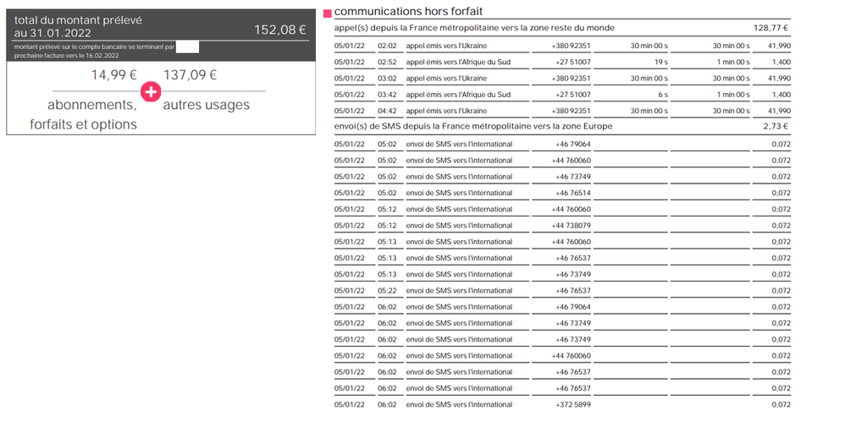
Task: Click the red plus circle icon
Action: coord(150,91)
